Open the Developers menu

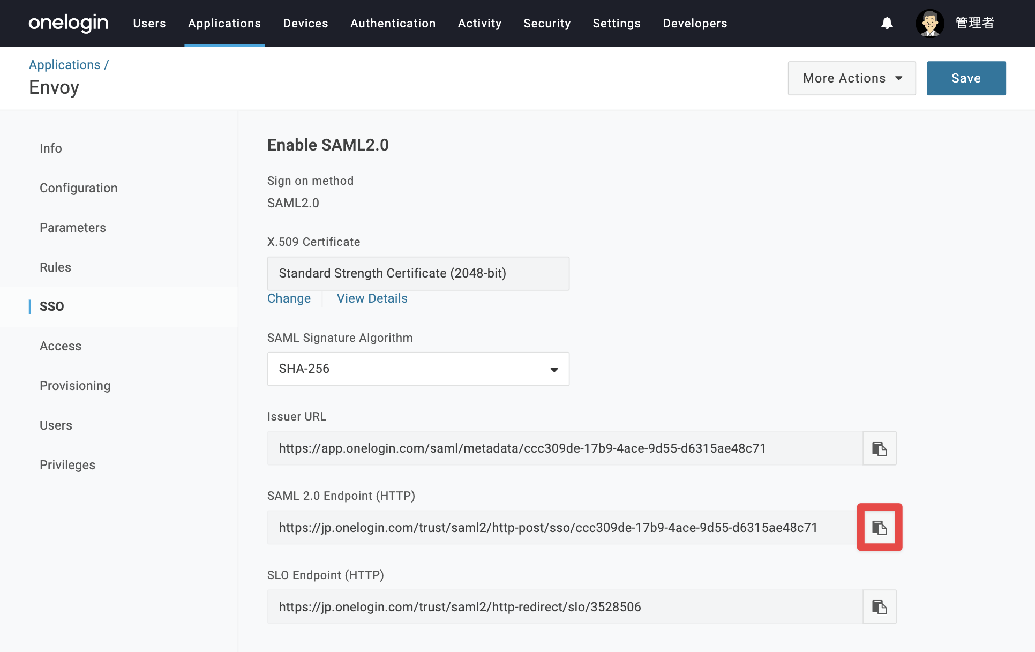[695, 23]
